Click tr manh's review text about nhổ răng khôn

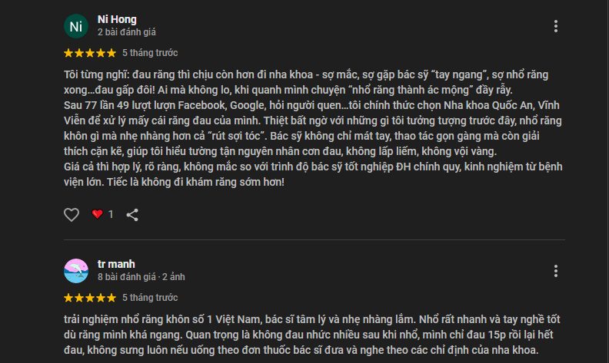click(312, 335)
